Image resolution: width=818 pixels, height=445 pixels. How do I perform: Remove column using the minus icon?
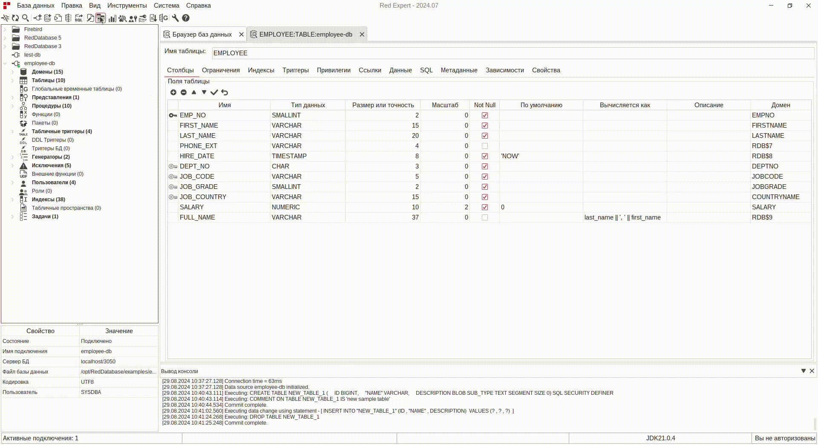point(184,92)
